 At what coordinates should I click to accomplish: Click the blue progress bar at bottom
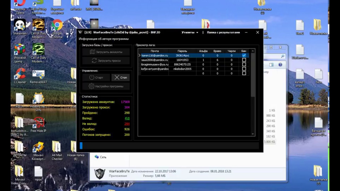click(81, 146)
